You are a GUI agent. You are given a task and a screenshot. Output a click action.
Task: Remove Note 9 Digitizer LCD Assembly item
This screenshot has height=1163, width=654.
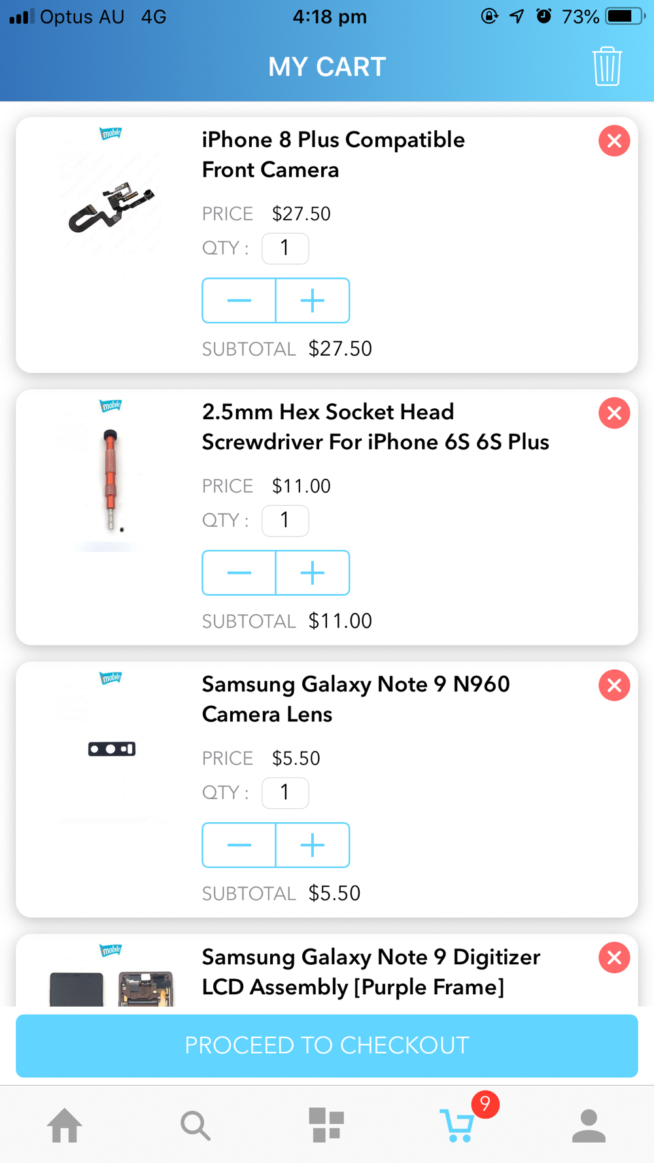click(x=614, y=958)
